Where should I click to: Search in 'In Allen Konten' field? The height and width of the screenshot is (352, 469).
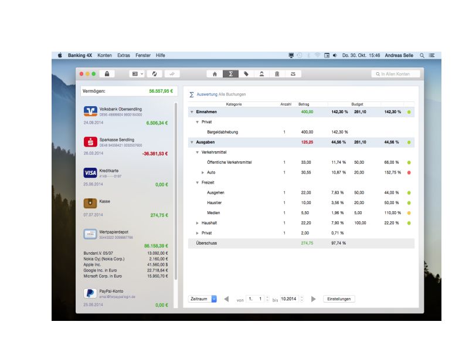point(395,74)
